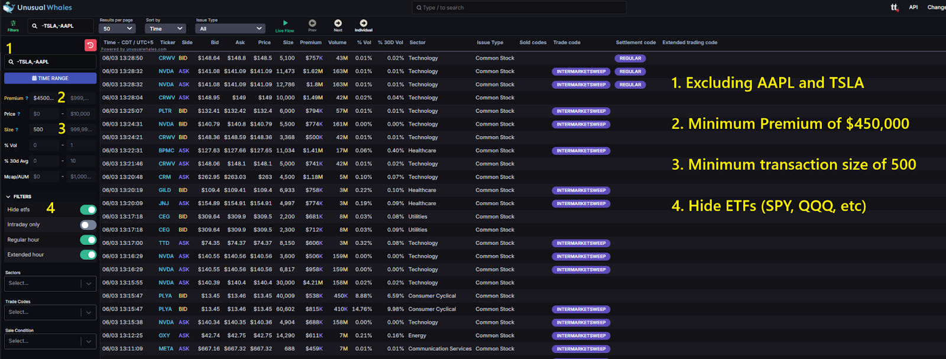This screenshot has width=946, height=359.
Task: Open the tt tastytrade icon in header
Action: pos(895,8)
